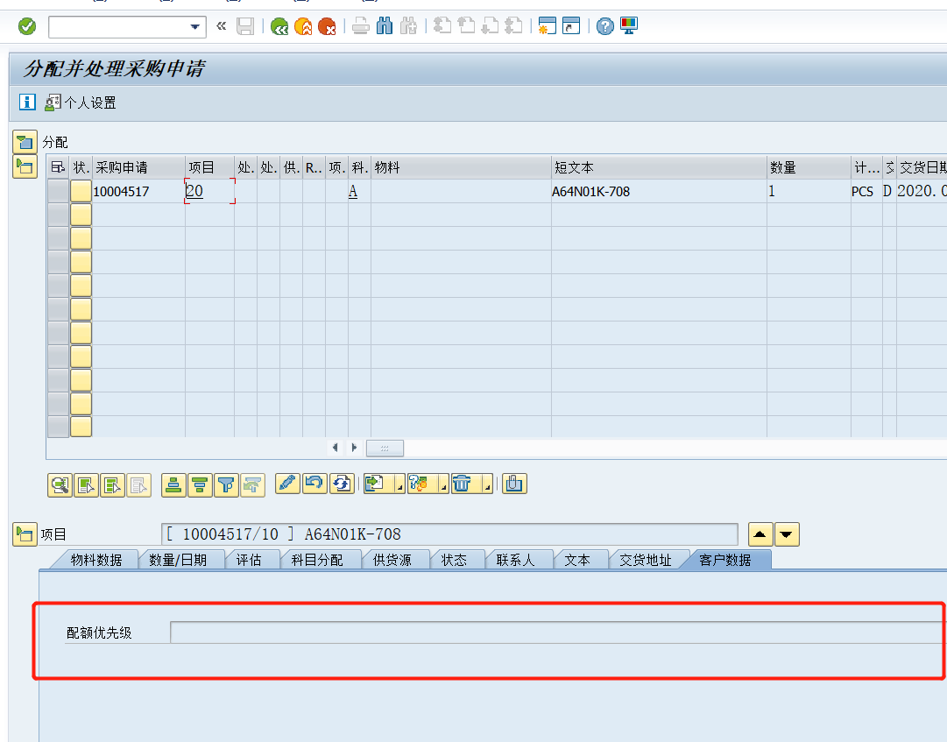Click the Refresh icon in the middle toolbar

click(343, 484)
